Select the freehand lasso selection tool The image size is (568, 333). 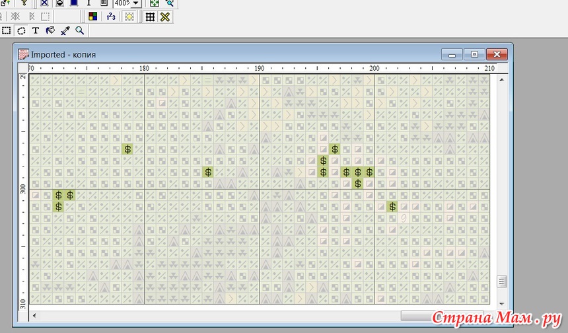tap(21, 30)
